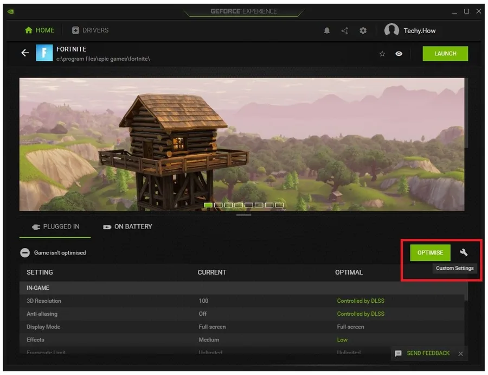
Task: Select the first screenshot indicator
Action: pos(208,205)
